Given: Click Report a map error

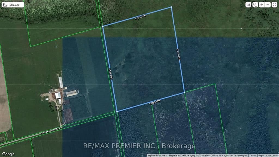Looking at the screenshot, I should pos(268,155).
